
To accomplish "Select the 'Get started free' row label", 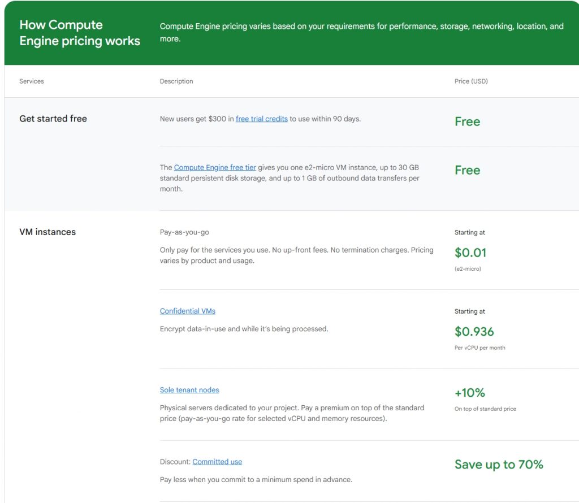I will [x=53, y=119].
